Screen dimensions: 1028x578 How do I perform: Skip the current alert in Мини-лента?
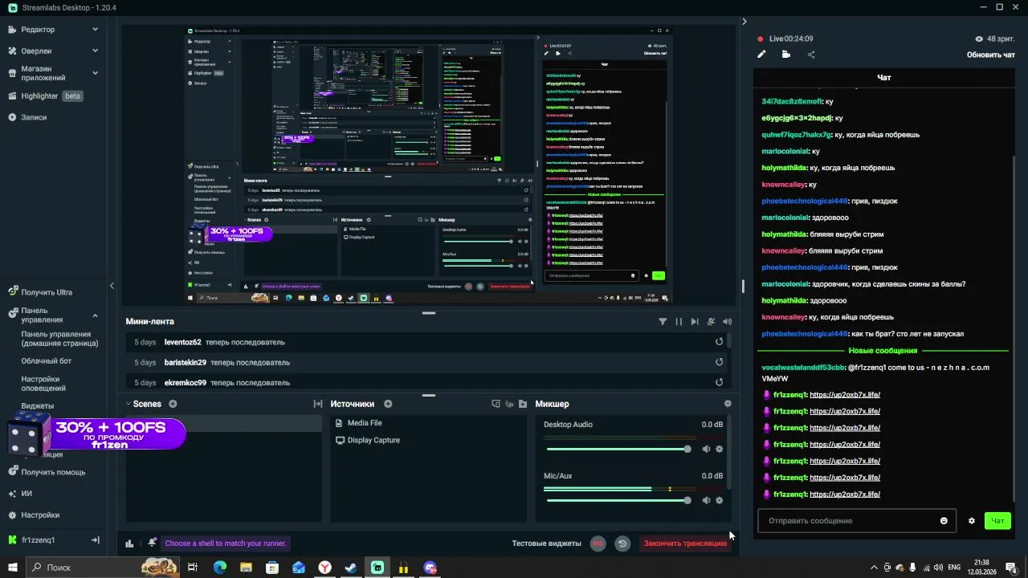tap(695, 321)
